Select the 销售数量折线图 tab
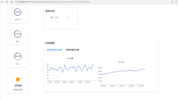The height and width of the screenshot is (99, 178). 73,50
